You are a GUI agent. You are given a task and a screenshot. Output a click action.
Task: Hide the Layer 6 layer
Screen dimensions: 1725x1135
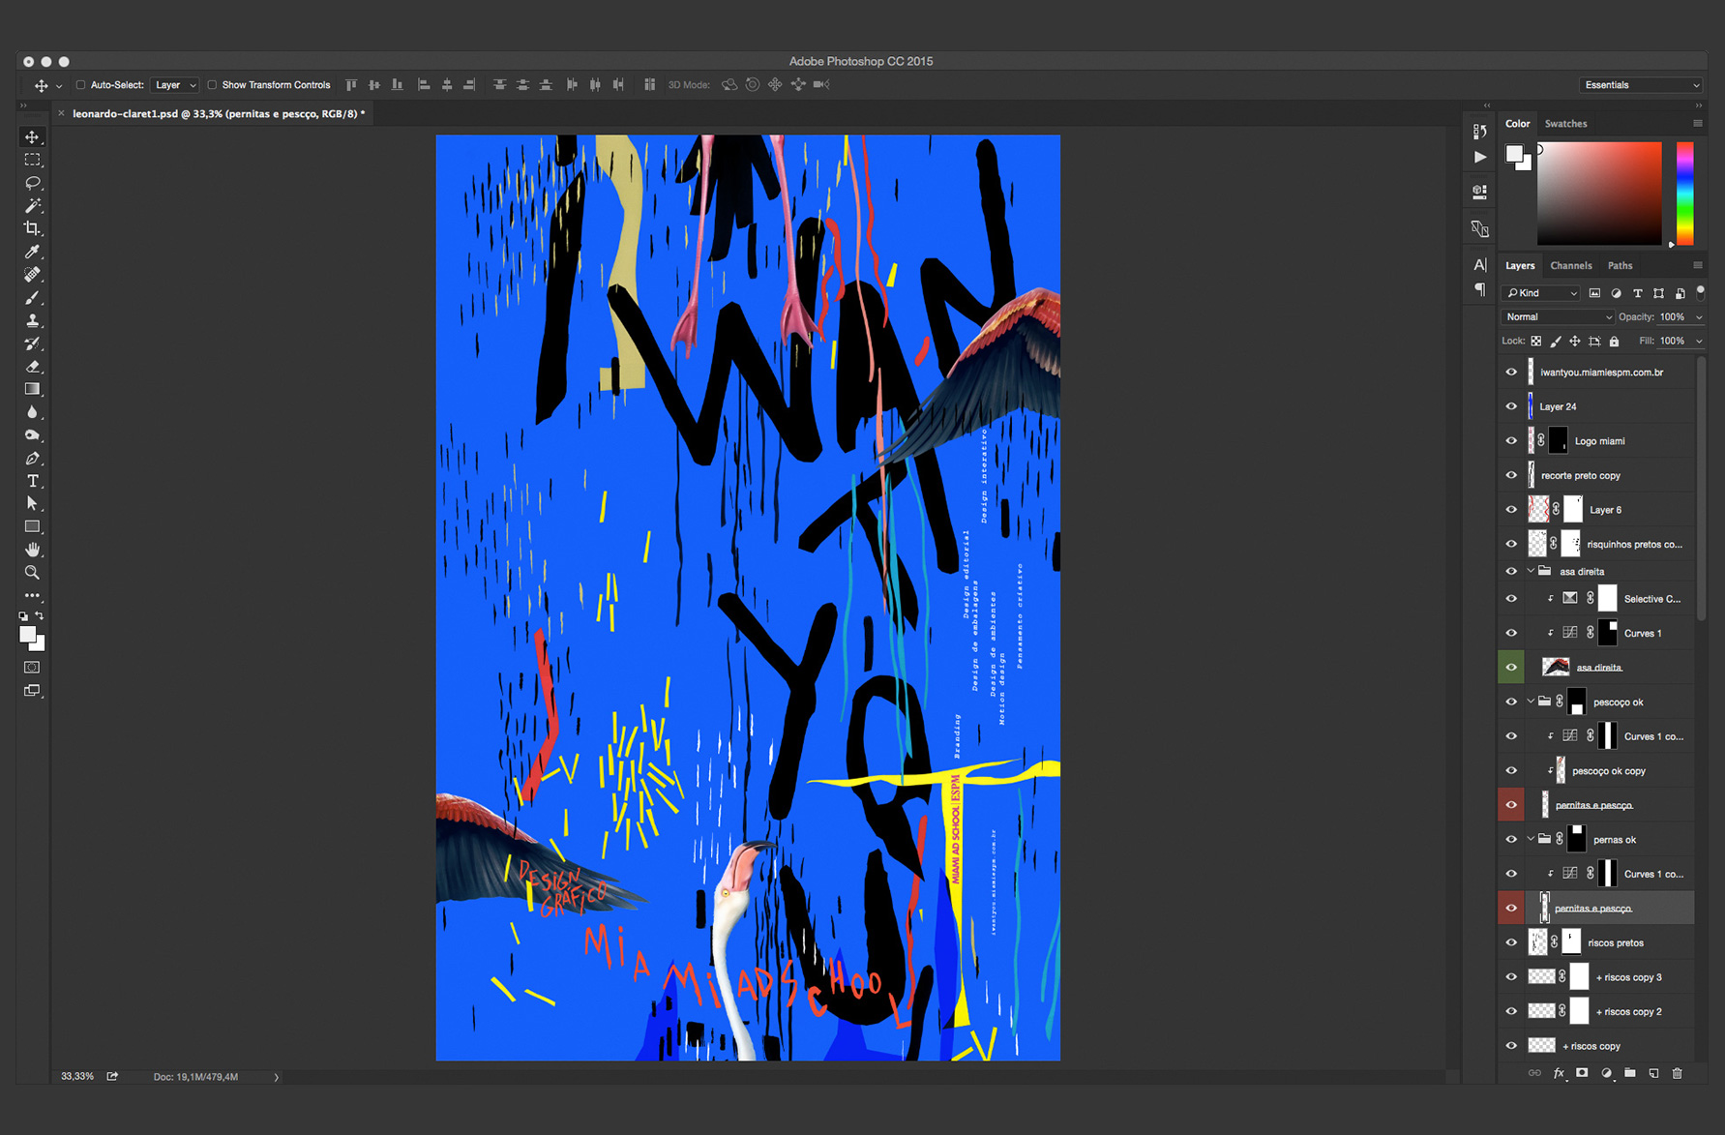pyautogui.click(x=1511, y=510)
